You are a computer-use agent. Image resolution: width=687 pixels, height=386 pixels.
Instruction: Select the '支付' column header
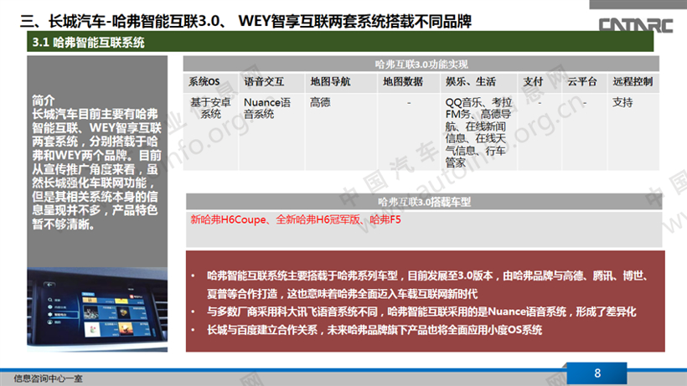tap(540, 82)
